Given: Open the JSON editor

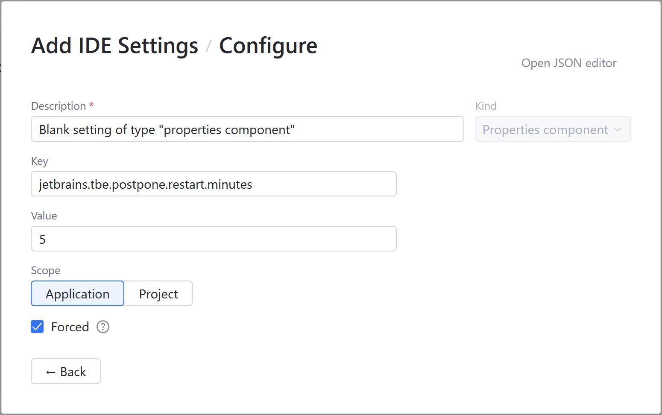Looking at the screenshot, I should 568,63.
